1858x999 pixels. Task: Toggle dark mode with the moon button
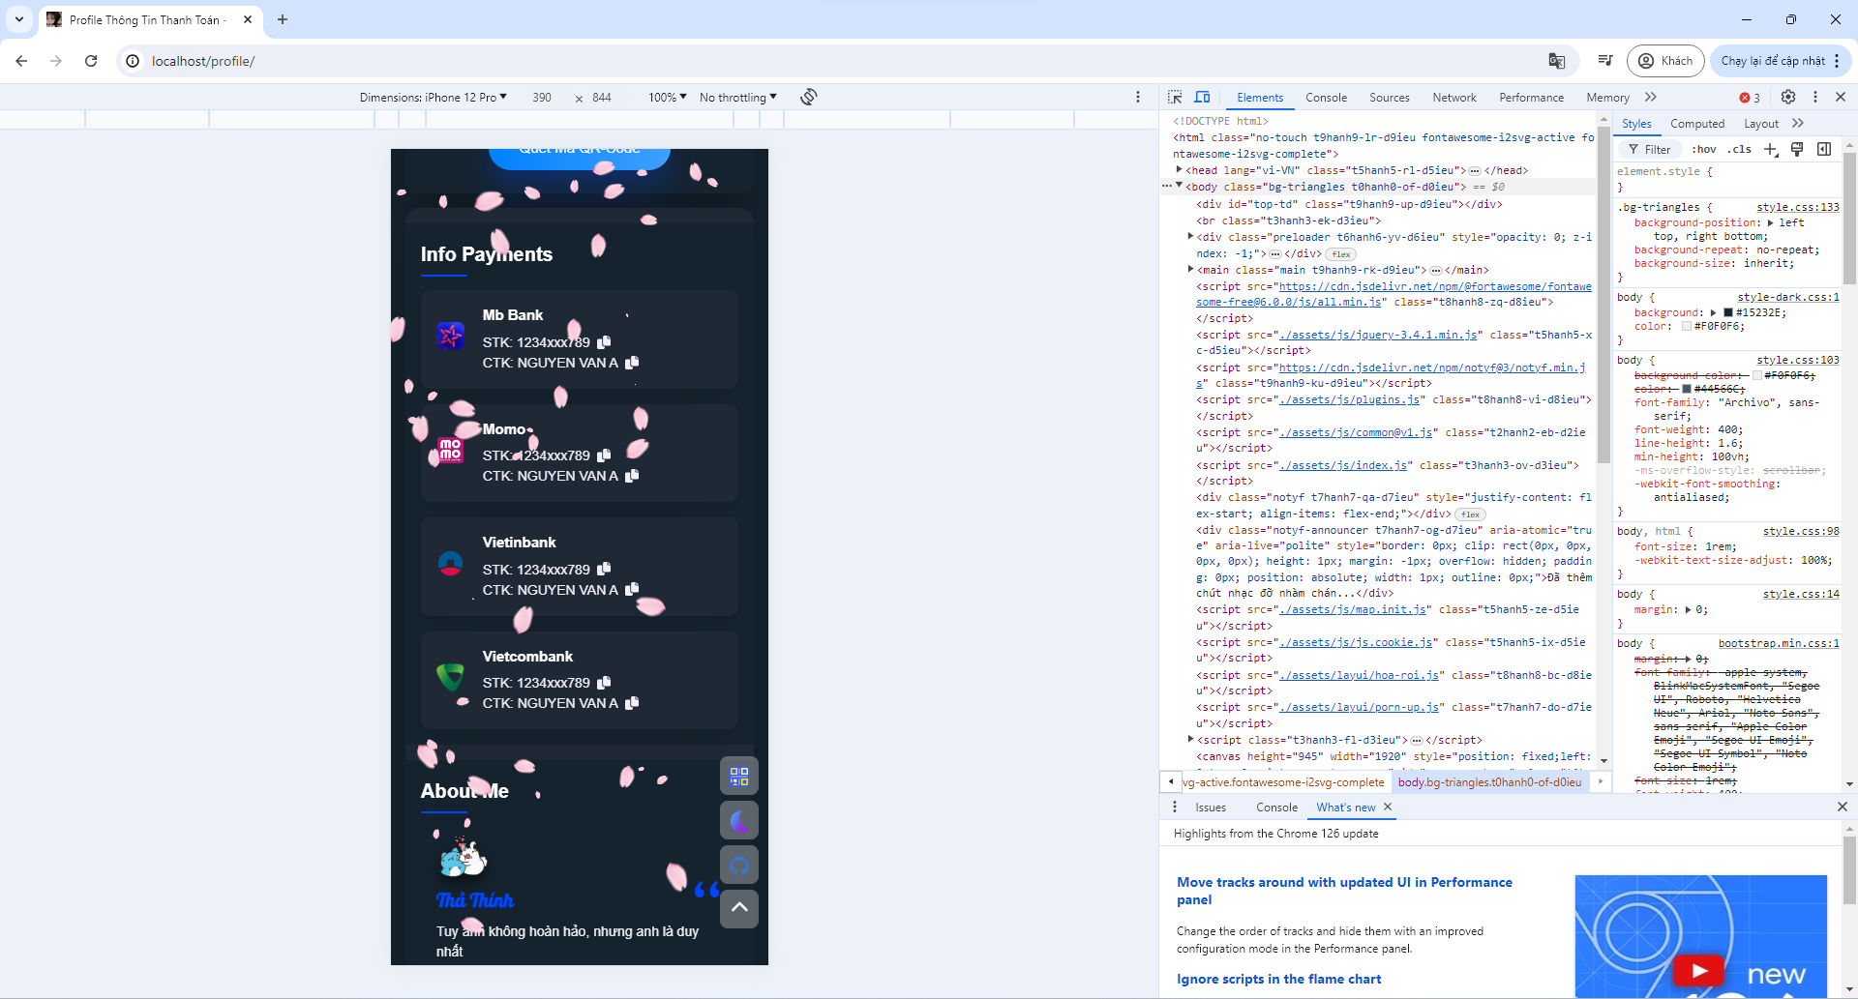[x=738, y=820]
